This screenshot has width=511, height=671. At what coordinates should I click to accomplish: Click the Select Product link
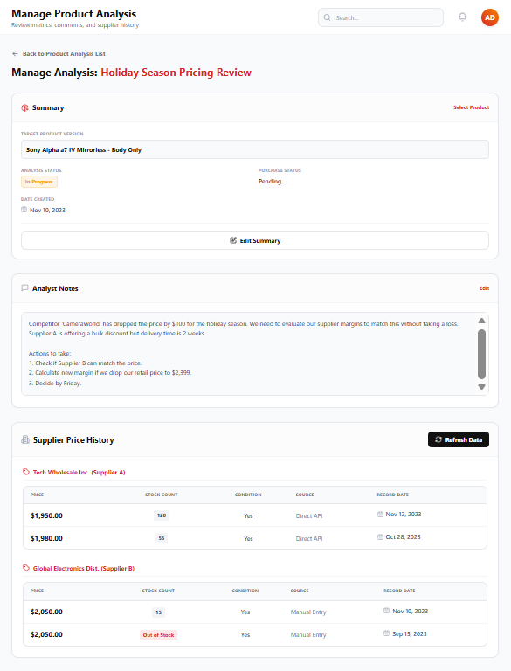coord(471,107)
